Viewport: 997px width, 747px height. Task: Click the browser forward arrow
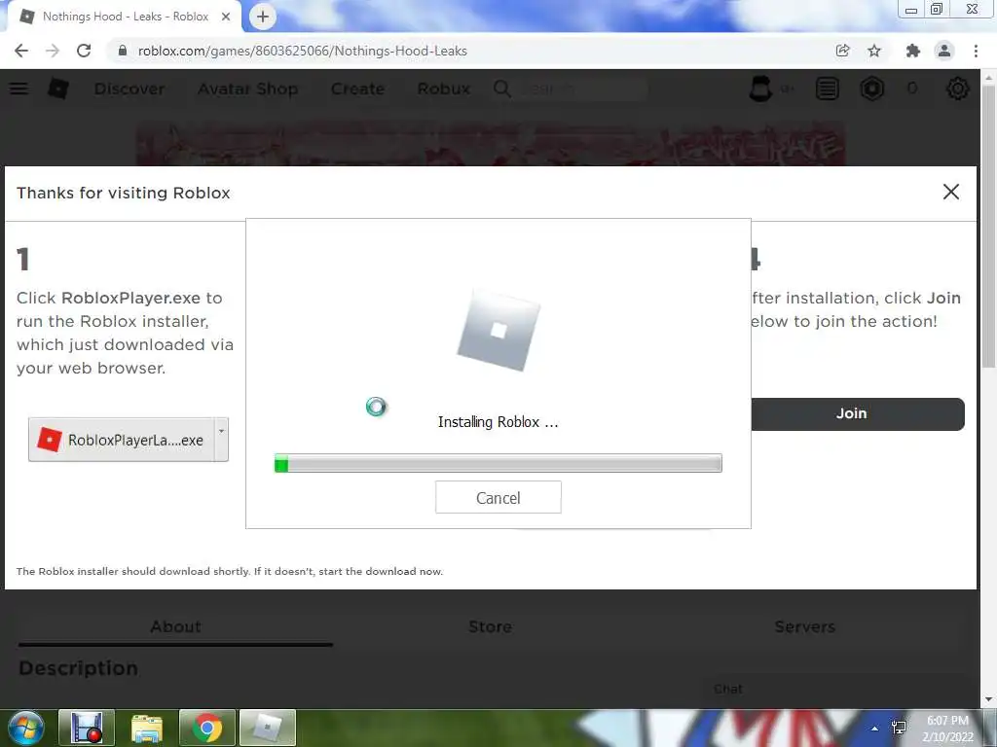tap(53, 51)
